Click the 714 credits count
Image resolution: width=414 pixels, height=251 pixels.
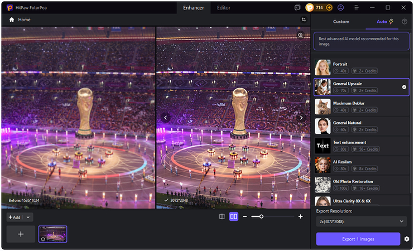[x=320, y=8]
